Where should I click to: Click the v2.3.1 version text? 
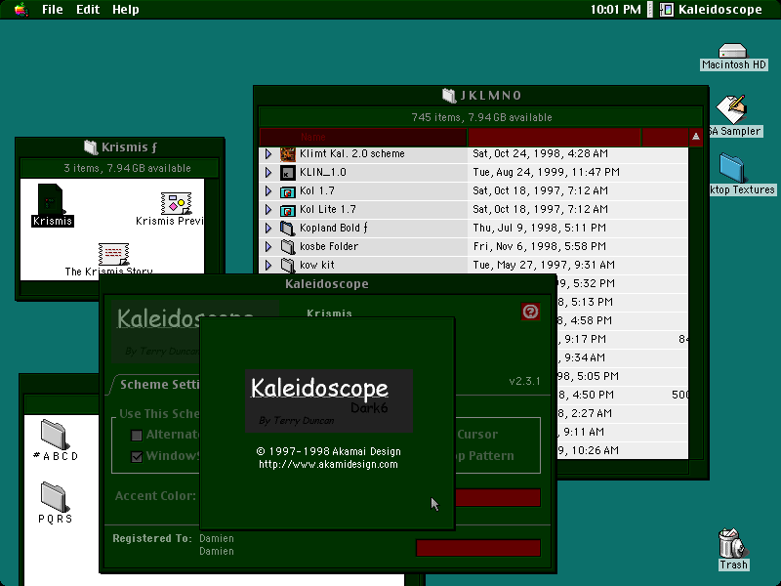tap(524, 381)
